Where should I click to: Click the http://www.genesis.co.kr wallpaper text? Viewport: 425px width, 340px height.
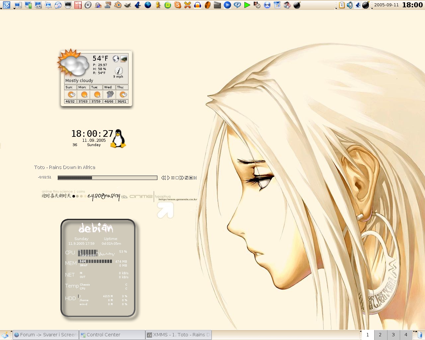pyautogui.click(x=178, y=200)
